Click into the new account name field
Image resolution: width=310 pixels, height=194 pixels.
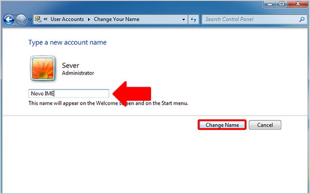coord(68,94)
